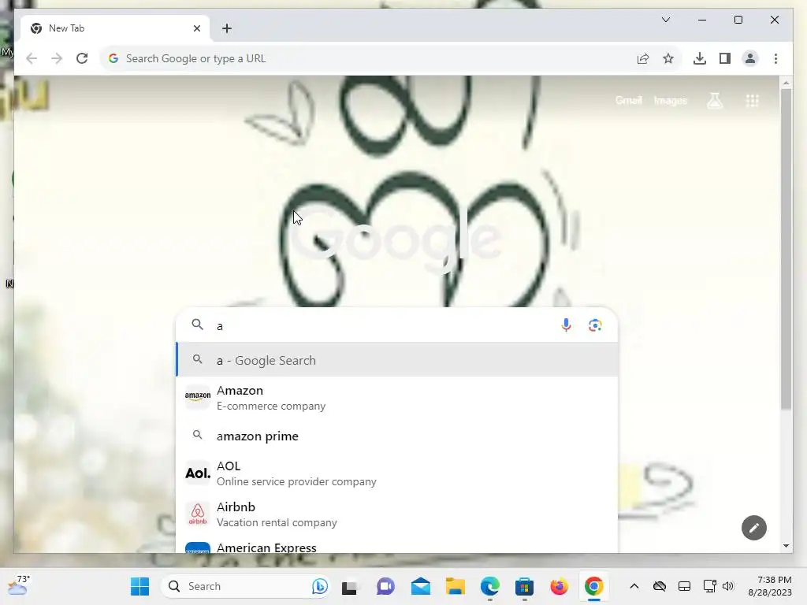Share this page icon
The image size is (807, 605).
click(643, 58)
